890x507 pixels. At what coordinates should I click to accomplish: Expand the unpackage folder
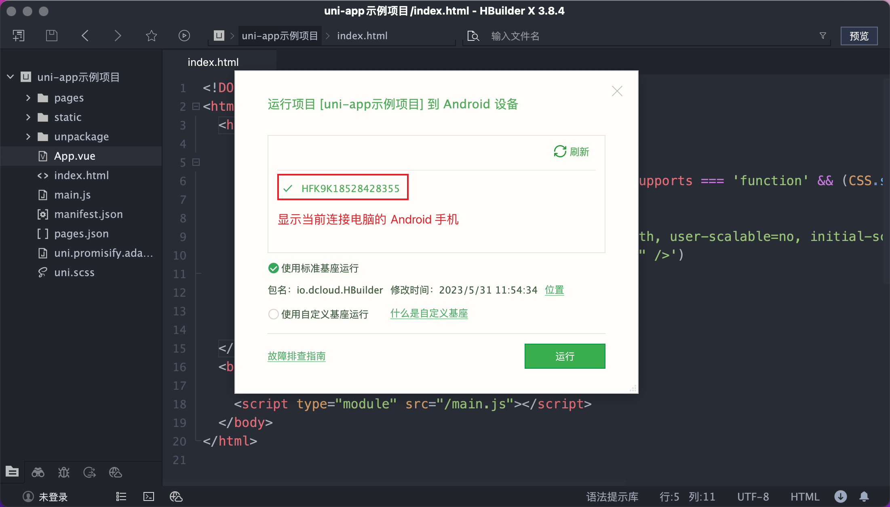[x=28, y=137]
